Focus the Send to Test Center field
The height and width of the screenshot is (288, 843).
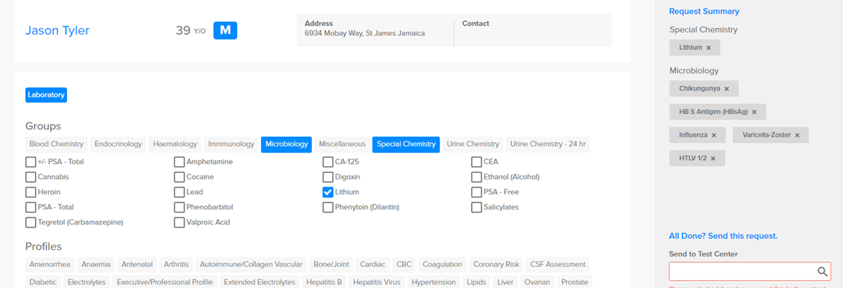[741, 271]
